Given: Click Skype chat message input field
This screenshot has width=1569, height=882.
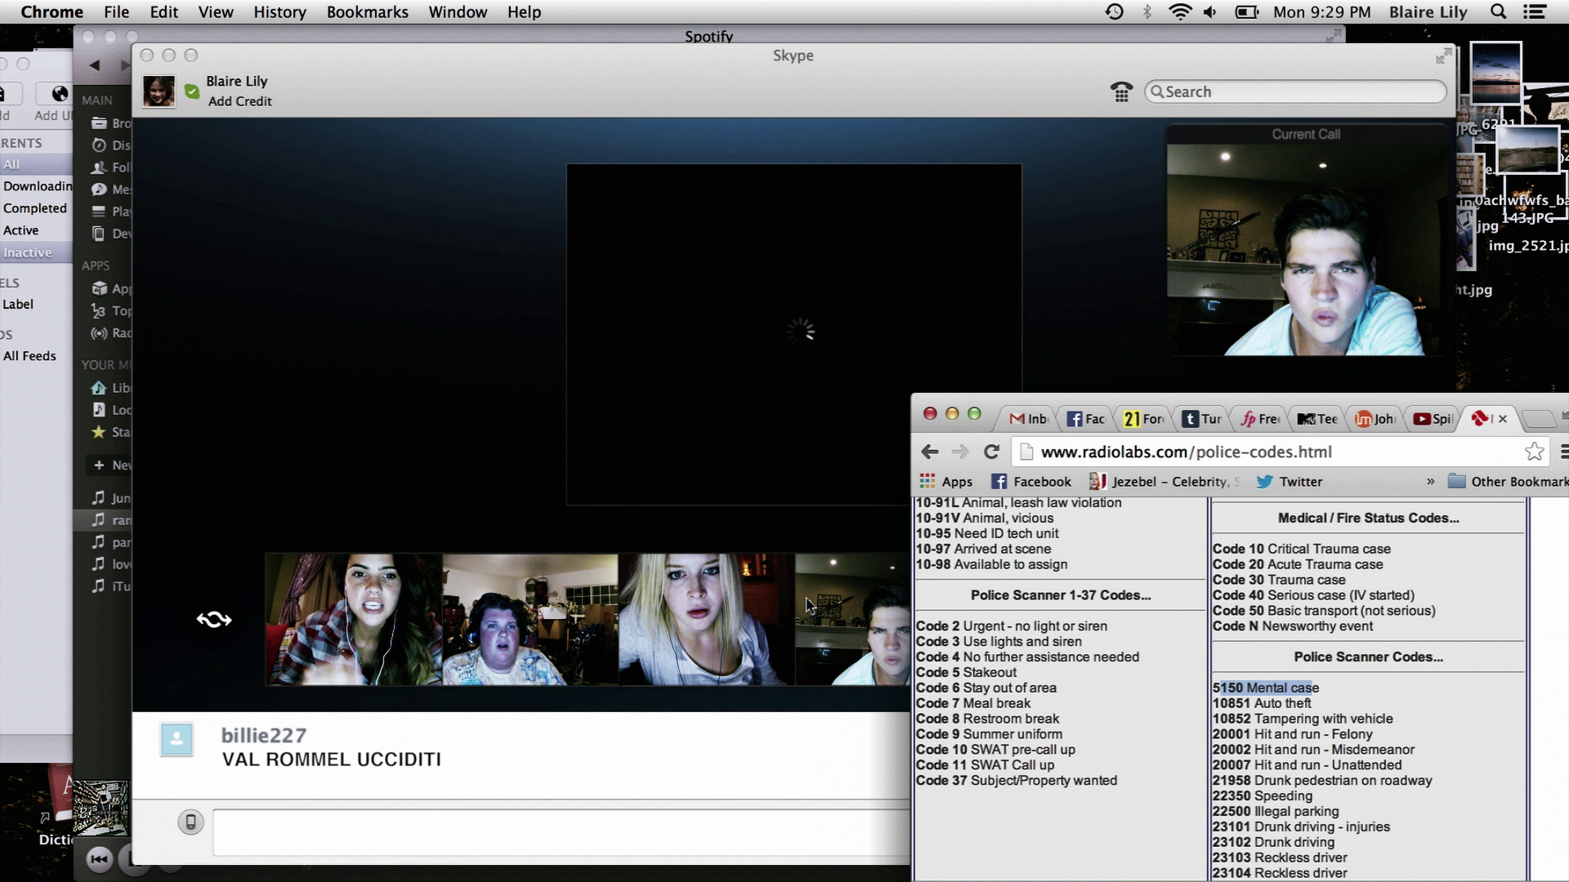Looking at the screenshot, I should (561, 832).
